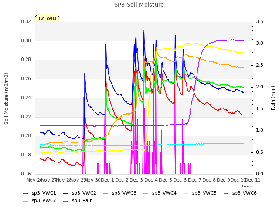Viewport: 279px width, 209px height.
Task: Click the 3.0 rain axis tick label
Action: point(259,44)
